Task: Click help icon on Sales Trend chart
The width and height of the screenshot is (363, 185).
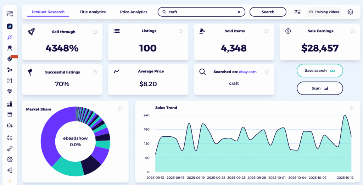Action: [x=351, y=108]
